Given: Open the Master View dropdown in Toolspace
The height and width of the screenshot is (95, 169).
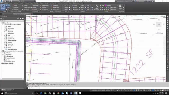Looking at the screenshot, I should click(12, 21).
